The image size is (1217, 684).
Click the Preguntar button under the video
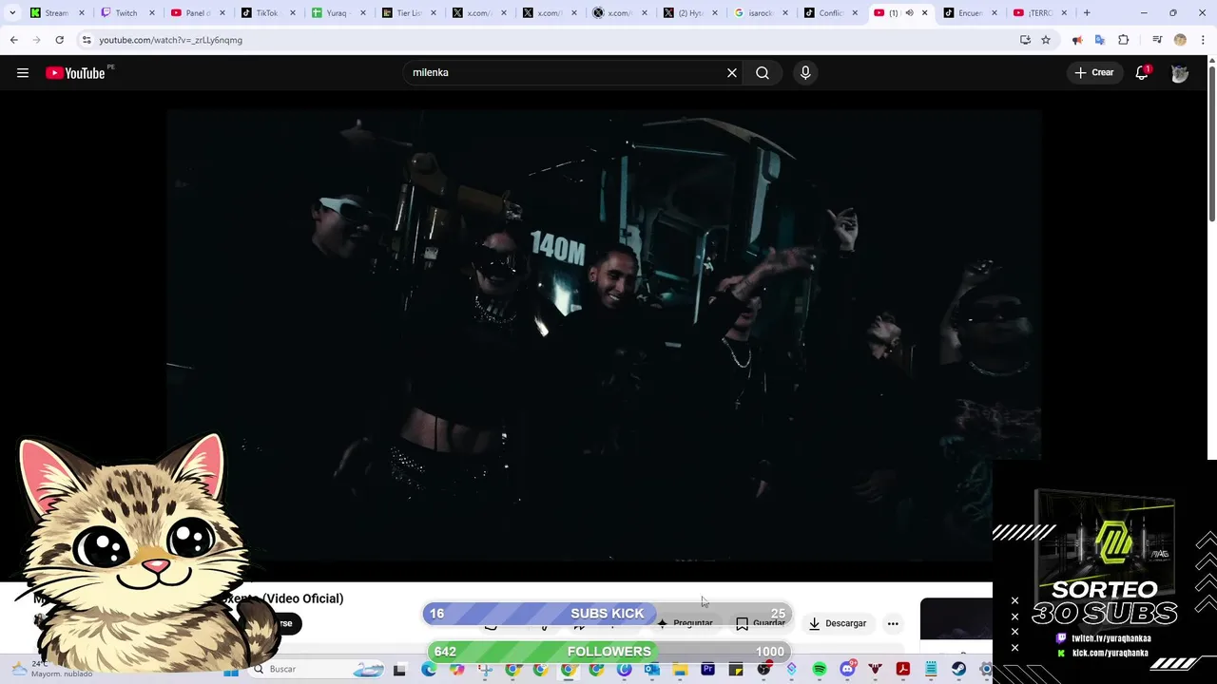[685, 624]
